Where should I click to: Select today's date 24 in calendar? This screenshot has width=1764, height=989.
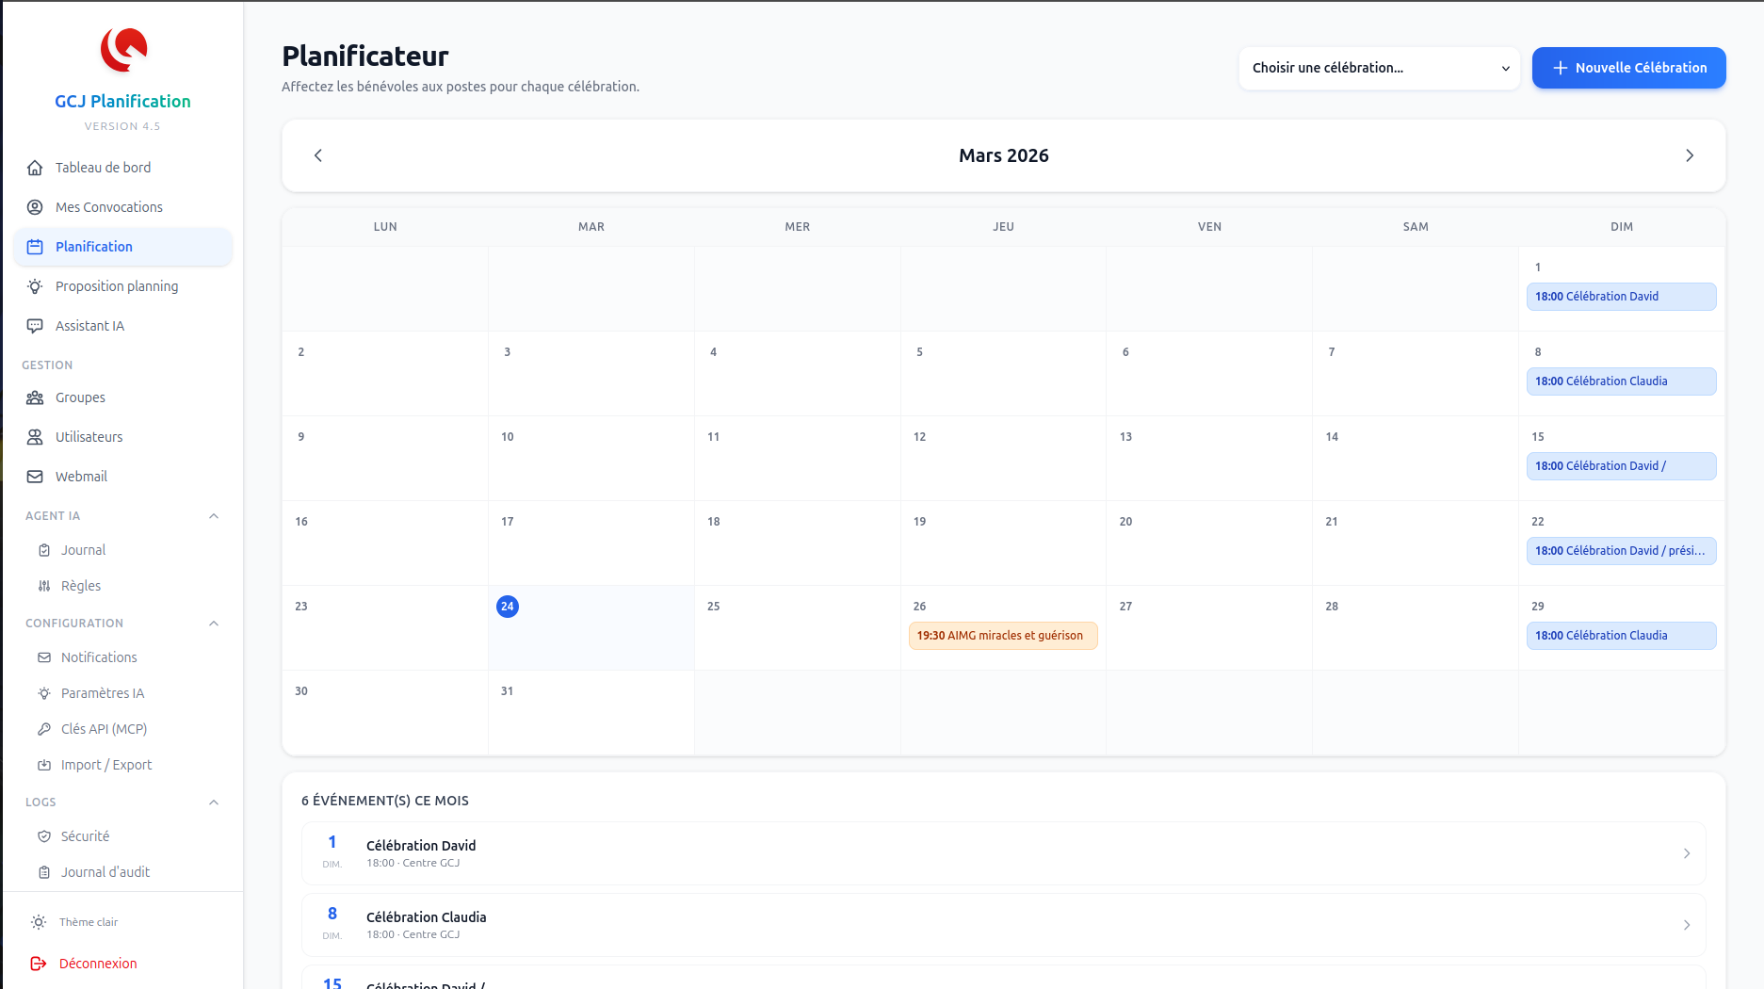coord(508,607)
